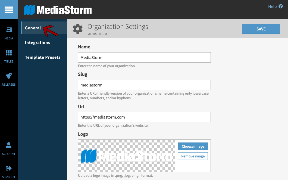Click the Choose image button
Viewport: 288px width, 180px height.
193,146
